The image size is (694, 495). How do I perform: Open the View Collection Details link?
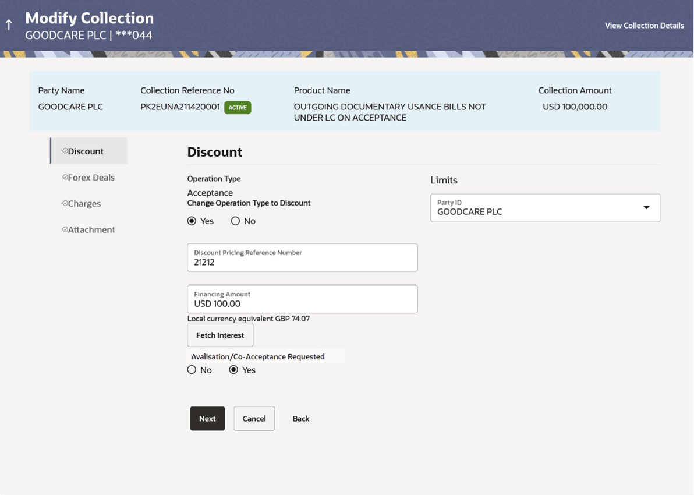point(644,26)
